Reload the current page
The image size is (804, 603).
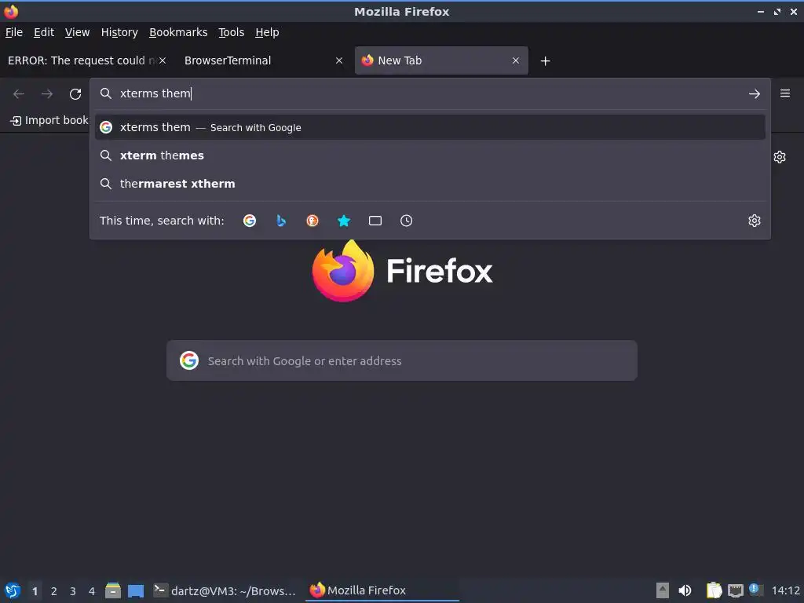pos(75,94)
